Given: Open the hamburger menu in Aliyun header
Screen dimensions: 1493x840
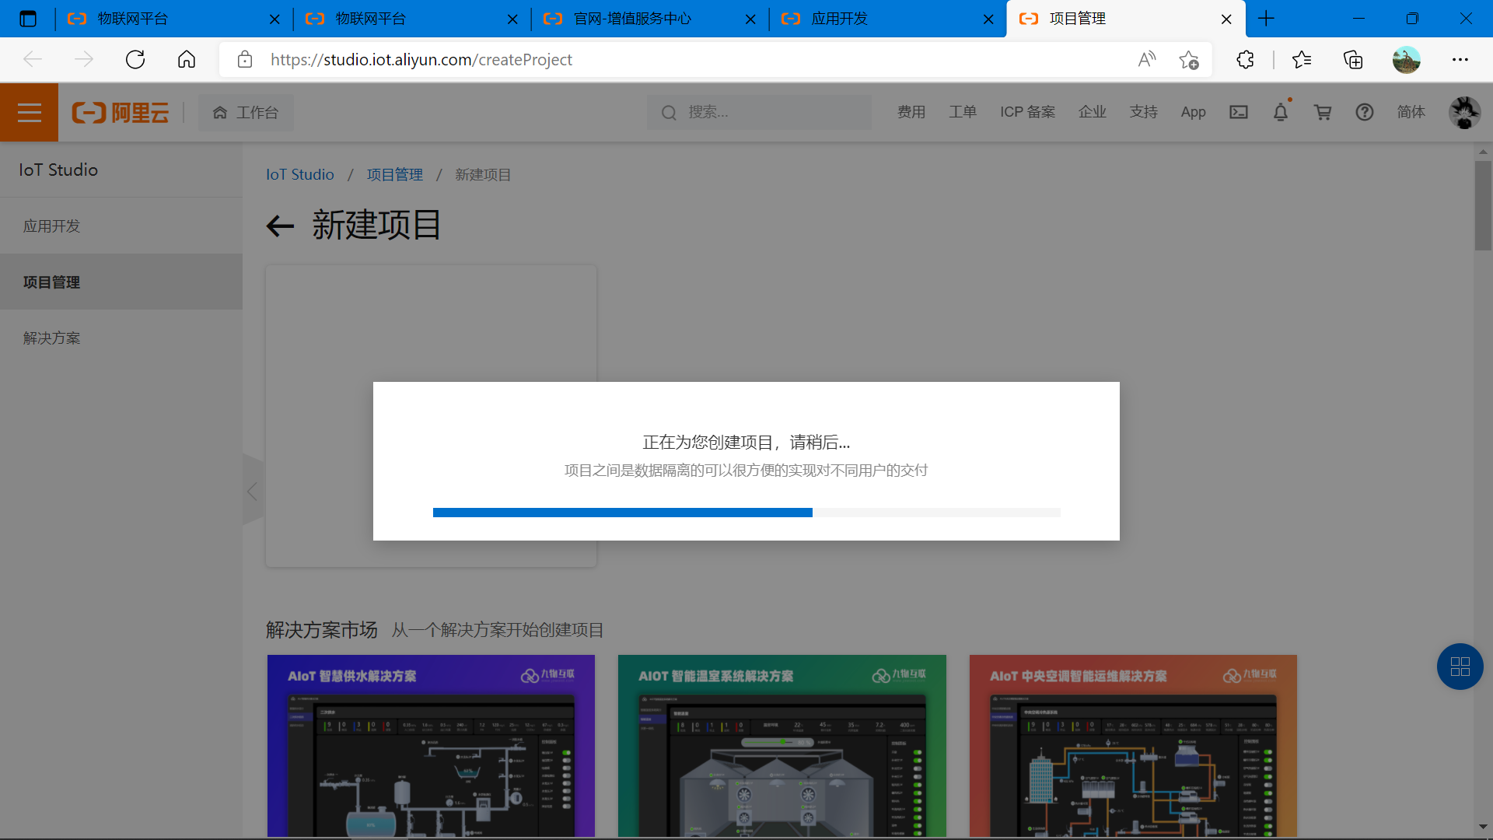Looking at the screenshot, I should [29, 113].
